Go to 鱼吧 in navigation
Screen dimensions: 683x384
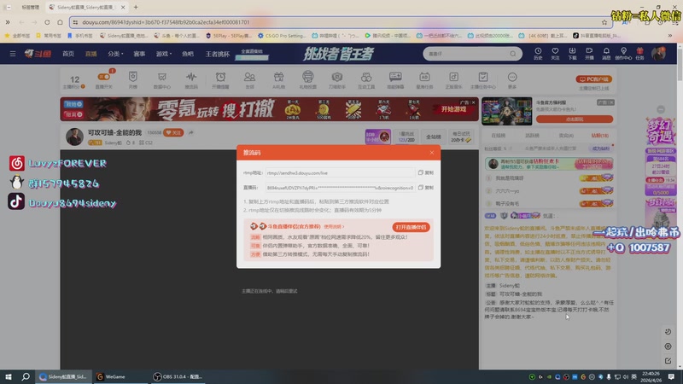(x=188, y=54)
